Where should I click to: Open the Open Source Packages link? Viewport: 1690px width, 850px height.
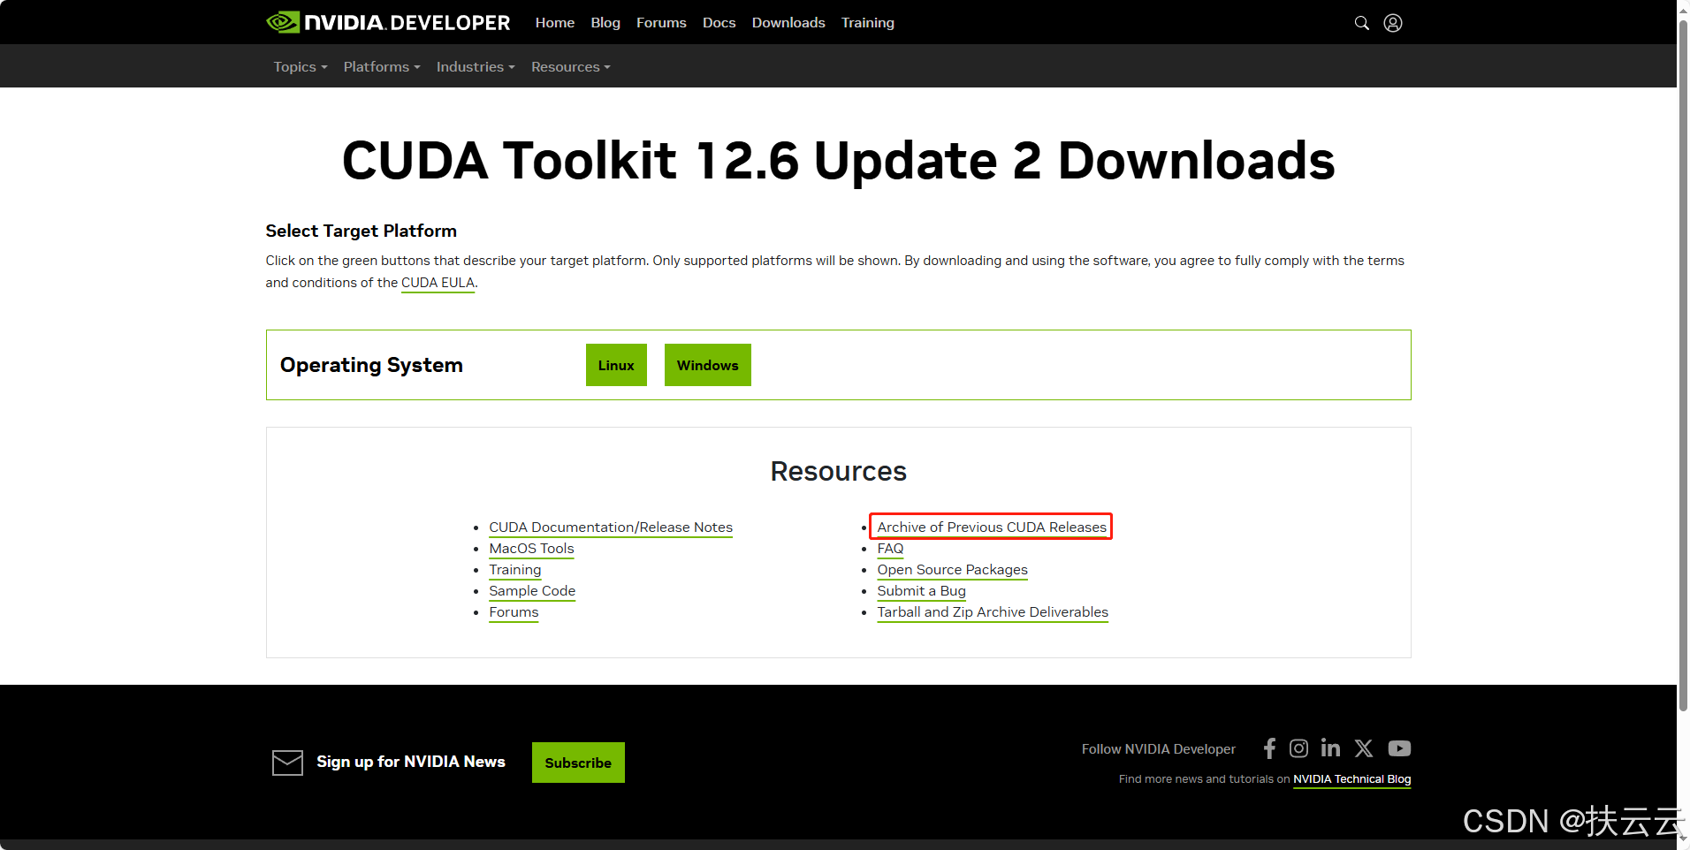pos(952,570)
